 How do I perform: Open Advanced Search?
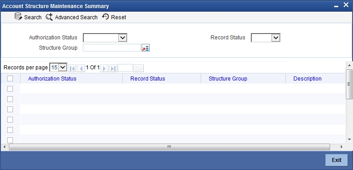pos(72,17)
